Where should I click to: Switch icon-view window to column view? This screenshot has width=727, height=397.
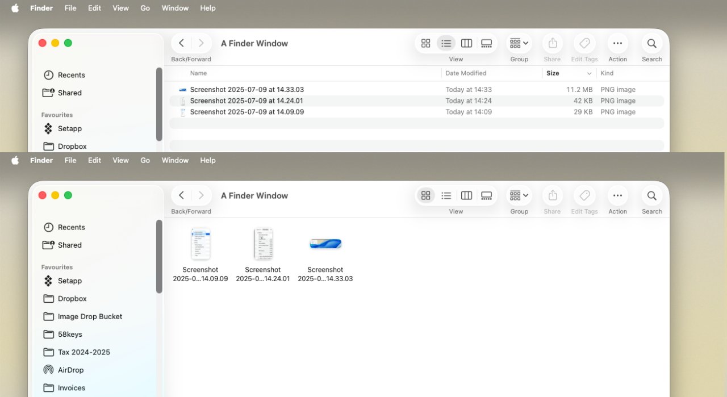pyautogui.click(x=466, y=195)
